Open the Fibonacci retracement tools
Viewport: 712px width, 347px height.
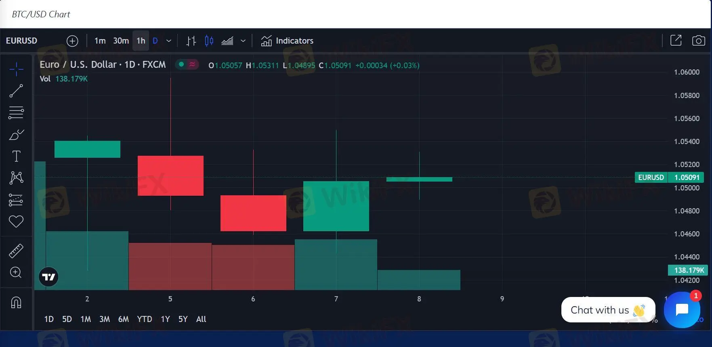(x=16, y=113)
